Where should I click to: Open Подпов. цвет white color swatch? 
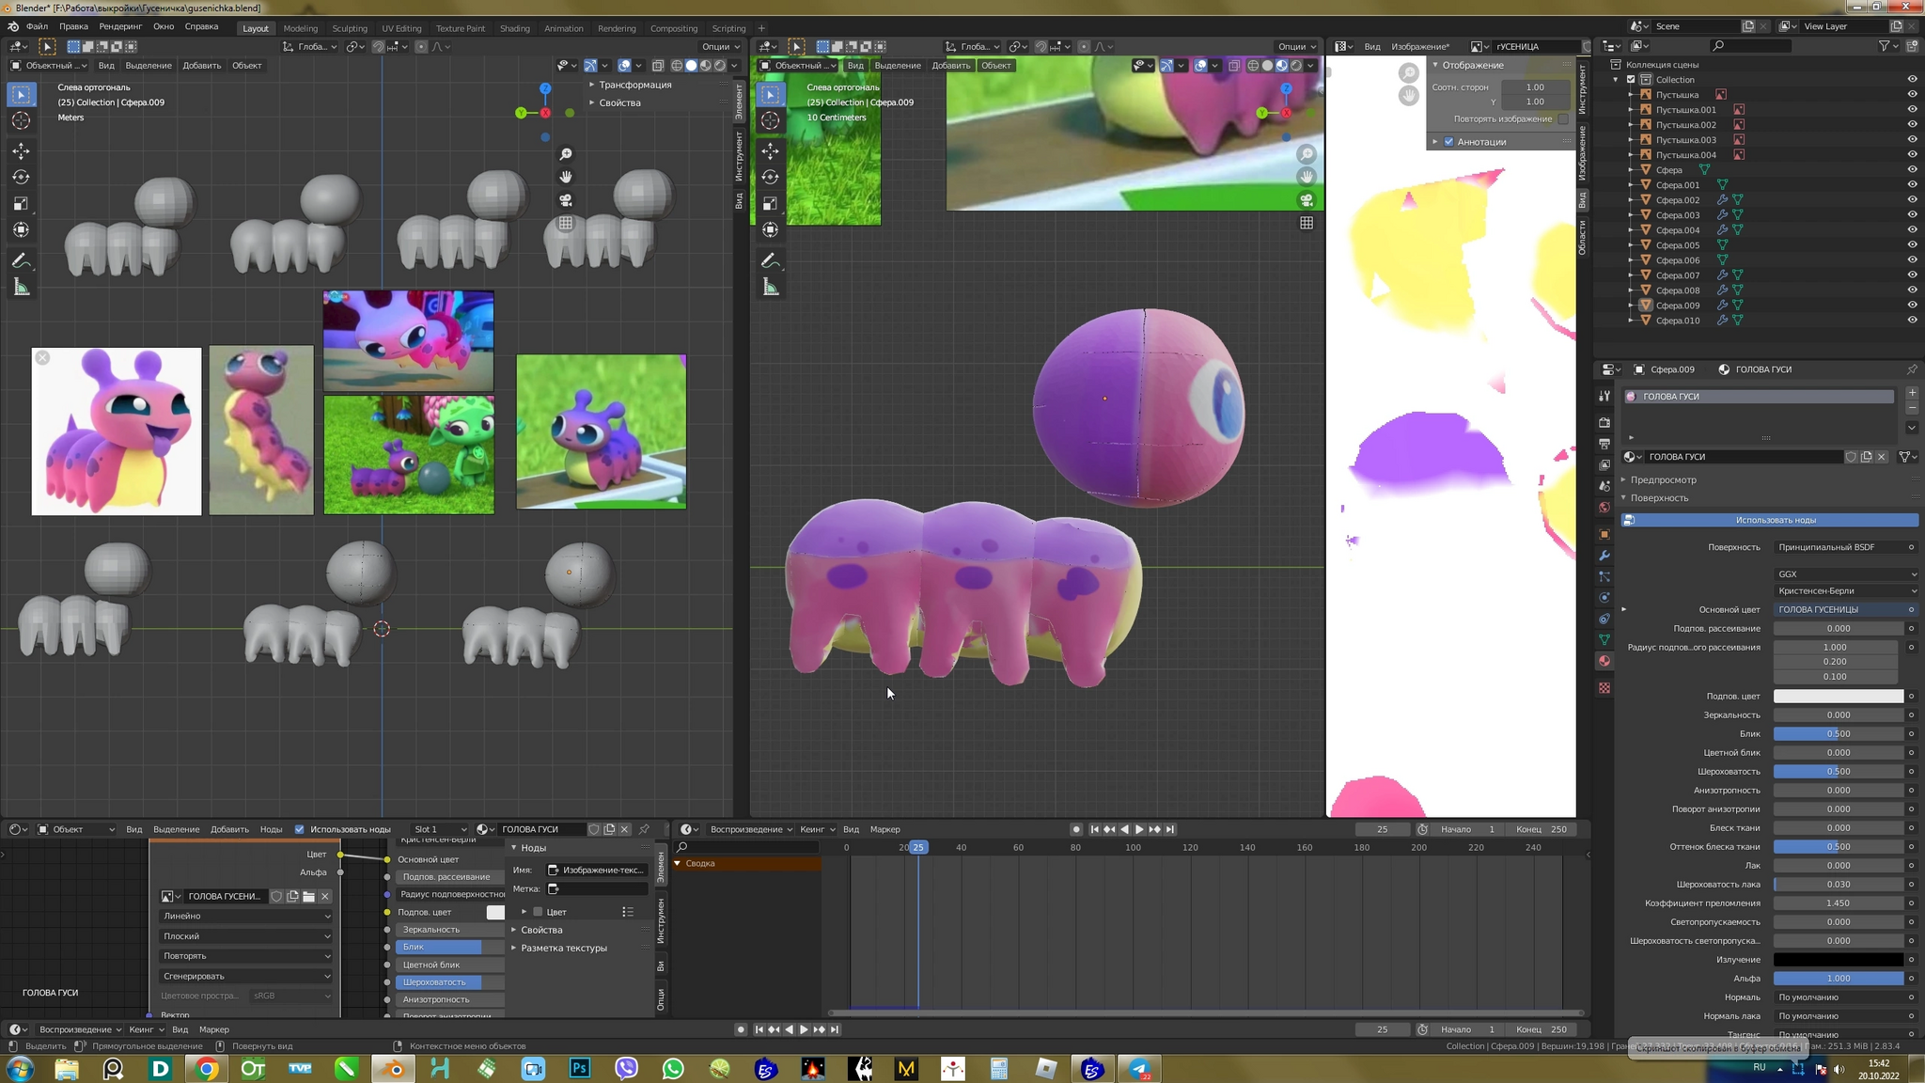point(1838,697)
